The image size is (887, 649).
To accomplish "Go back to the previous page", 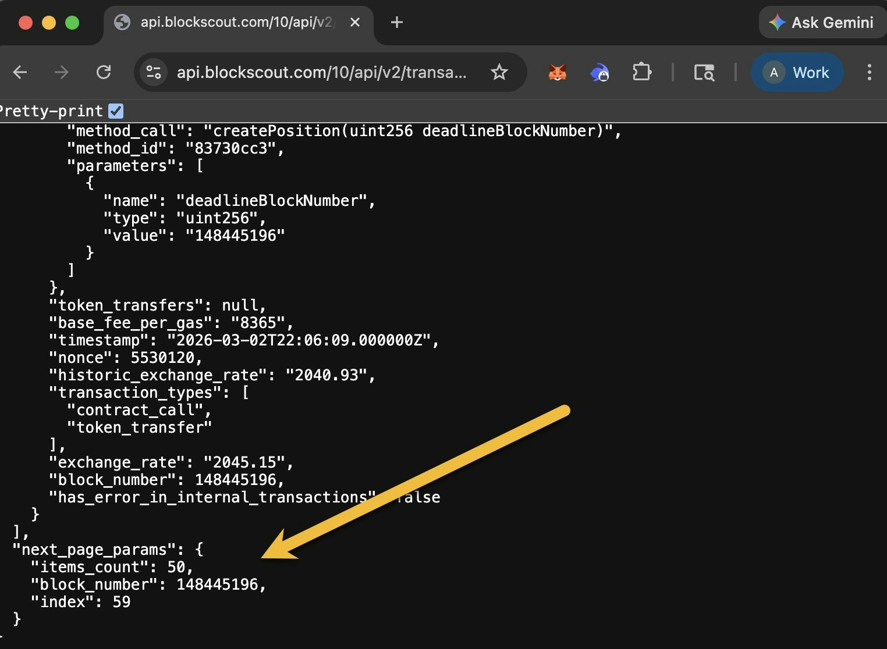I will (x=20, y=72).
